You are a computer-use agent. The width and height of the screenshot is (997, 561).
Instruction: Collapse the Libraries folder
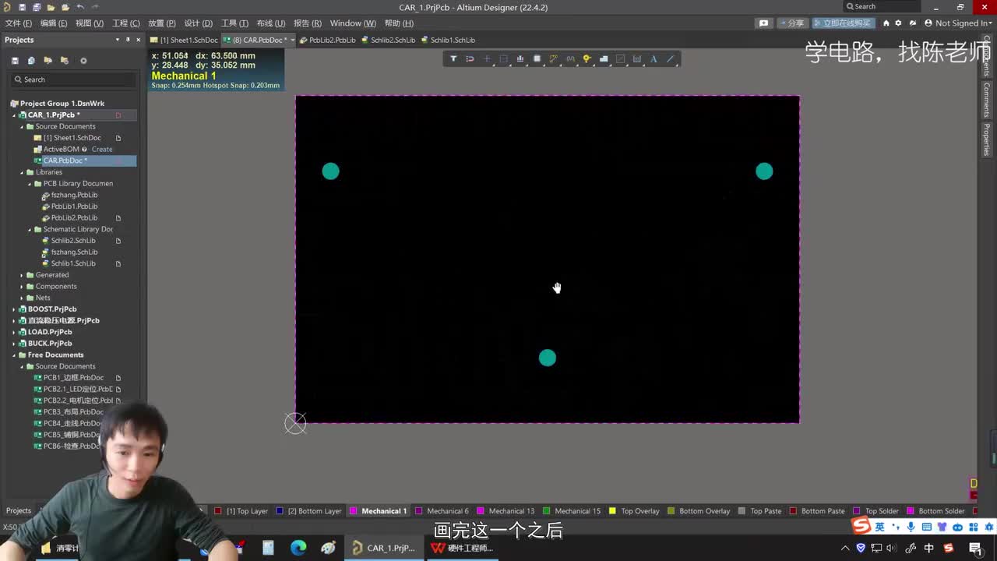point(22,172)
